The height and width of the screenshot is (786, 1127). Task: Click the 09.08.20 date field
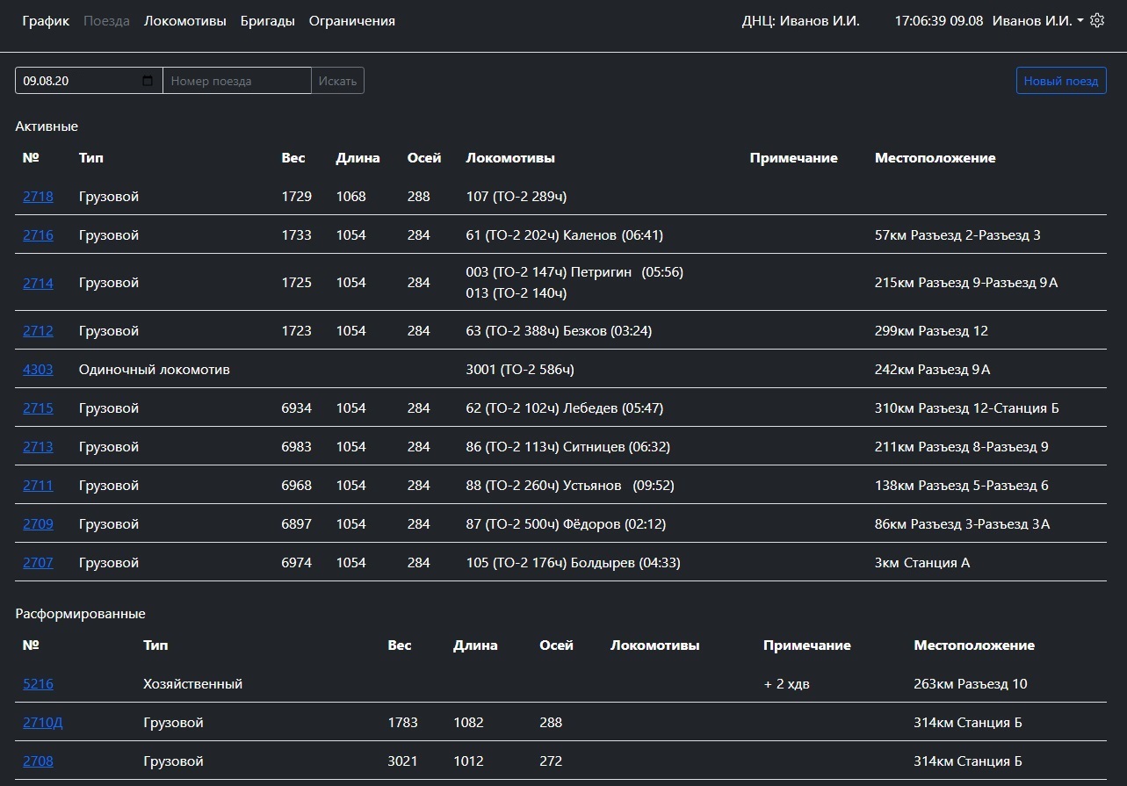(79, 81)
